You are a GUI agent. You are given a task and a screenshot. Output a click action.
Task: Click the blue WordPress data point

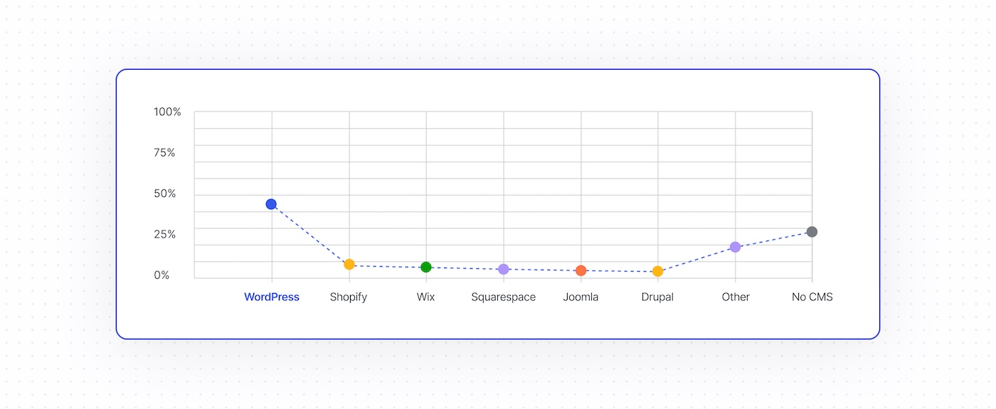click(271, 204)
